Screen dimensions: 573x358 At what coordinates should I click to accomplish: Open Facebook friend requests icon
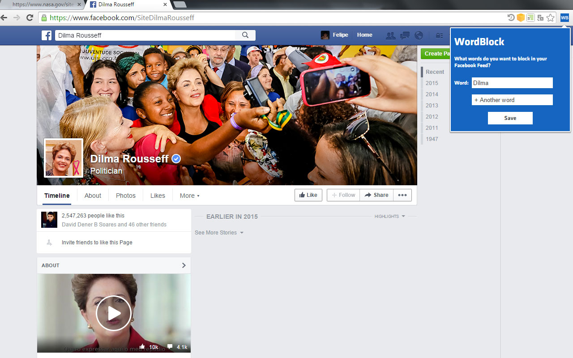pos(390,35)
